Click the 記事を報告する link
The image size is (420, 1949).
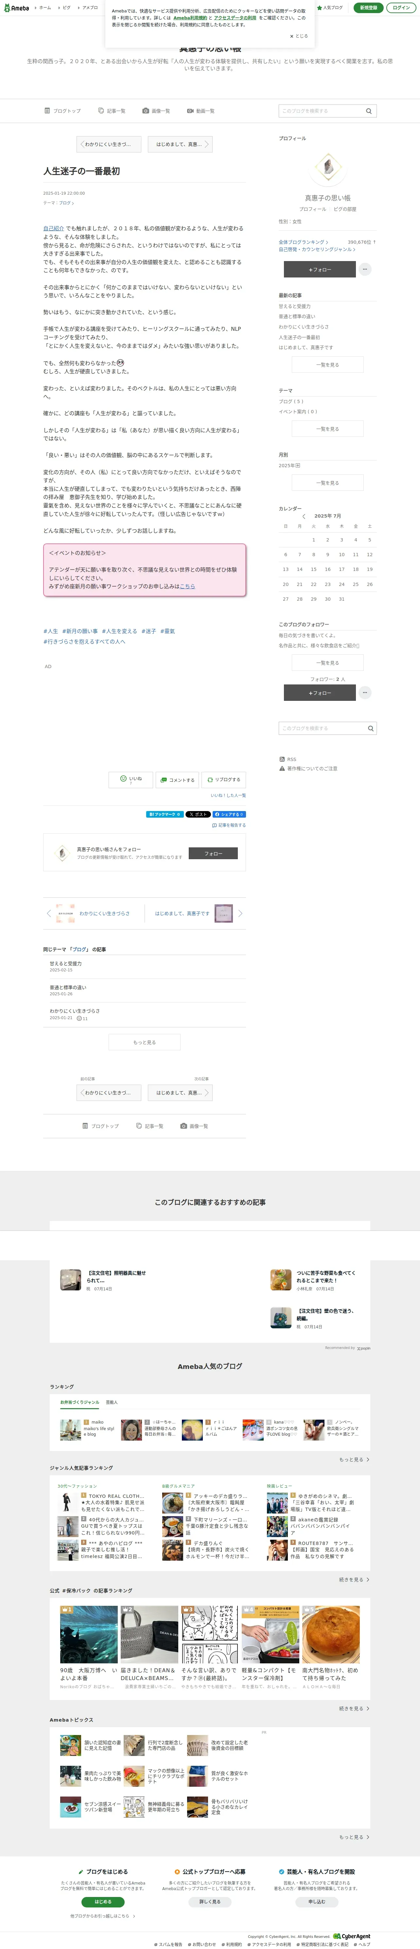coord(229,825)
